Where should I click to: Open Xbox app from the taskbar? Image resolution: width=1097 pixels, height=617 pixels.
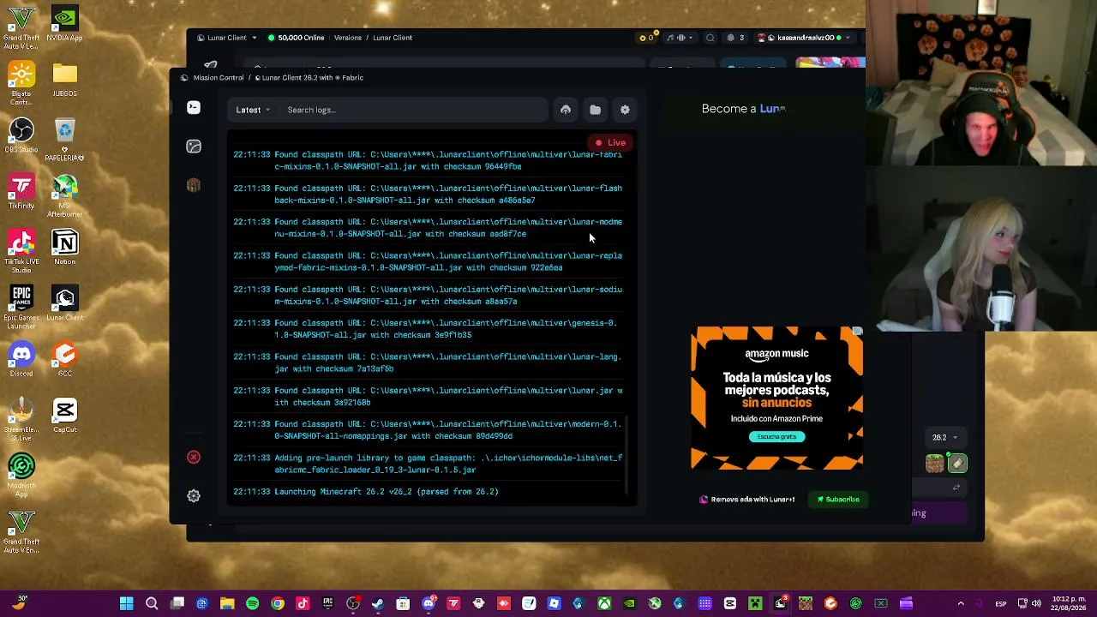point(604,604)
